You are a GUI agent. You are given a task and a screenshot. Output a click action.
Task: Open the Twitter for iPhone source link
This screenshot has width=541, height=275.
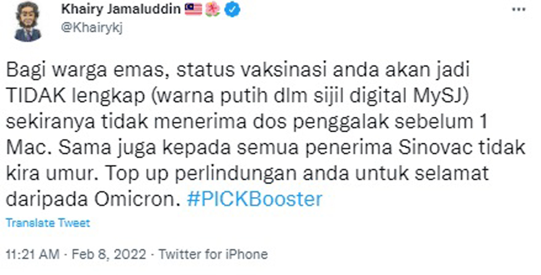pyautogui.click(x=213, y=254)
